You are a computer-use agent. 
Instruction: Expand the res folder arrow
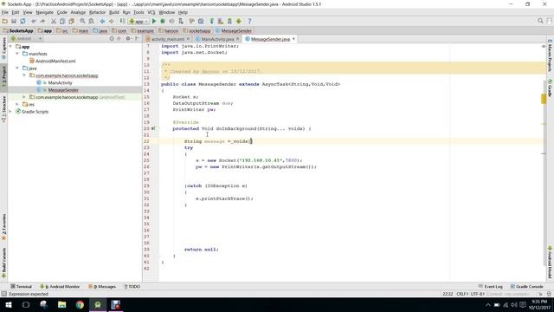pos(17,104)
